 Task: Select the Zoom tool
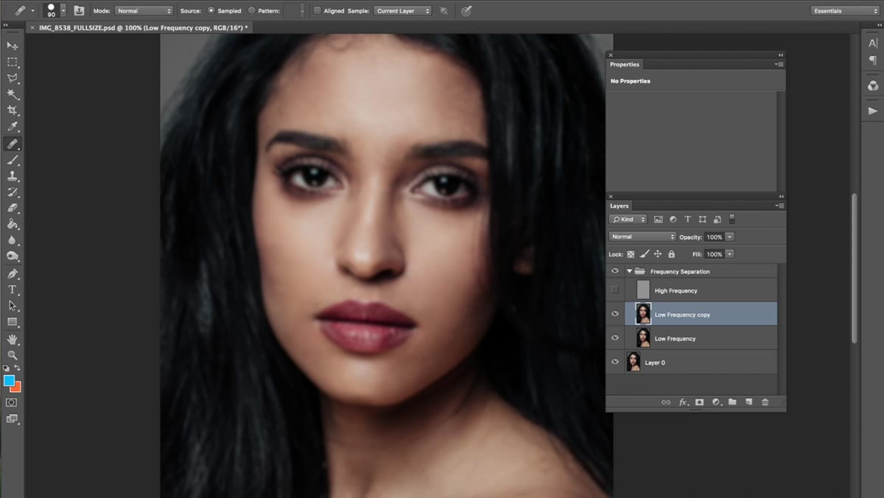13,355
